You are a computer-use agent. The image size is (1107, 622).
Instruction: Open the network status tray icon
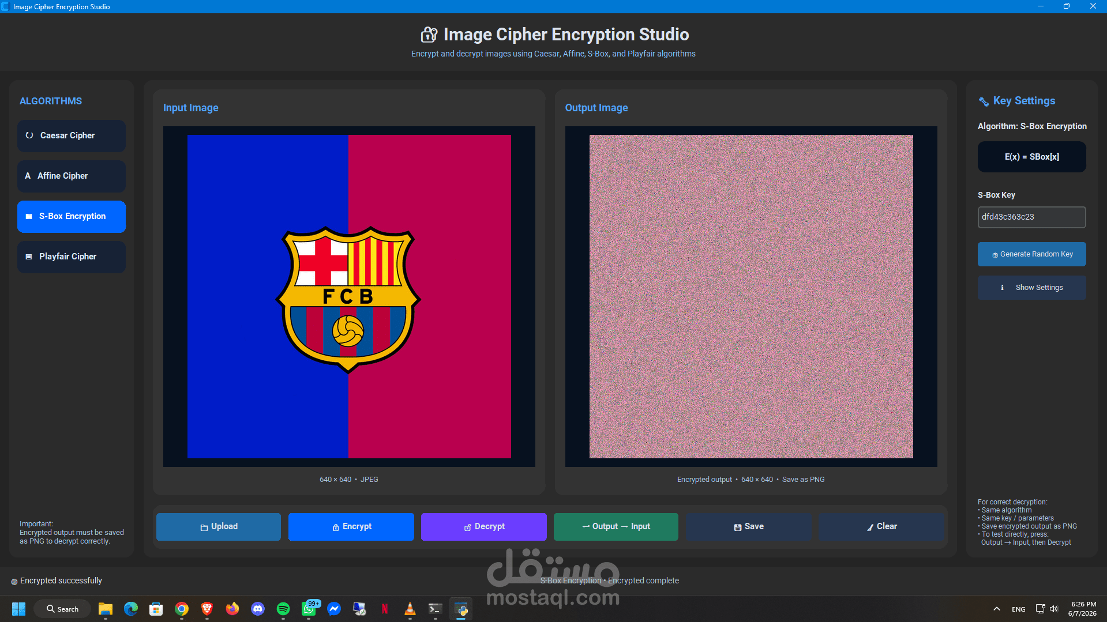[1040, 609]
